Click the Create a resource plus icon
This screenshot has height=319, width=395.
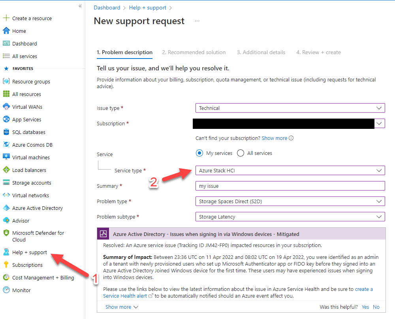6,18
